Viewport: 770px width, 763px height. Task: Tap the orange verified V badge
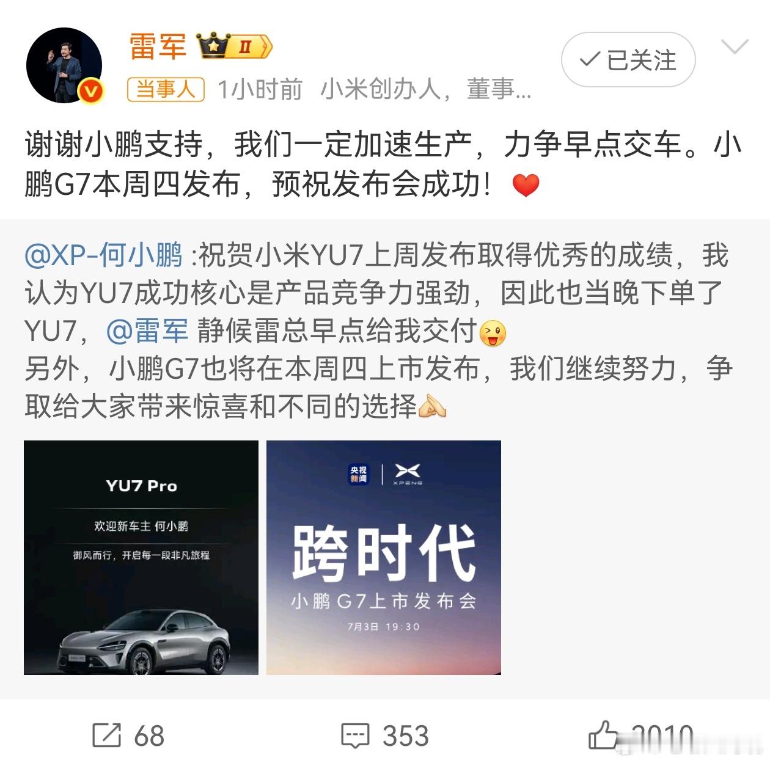coord(91,92)
